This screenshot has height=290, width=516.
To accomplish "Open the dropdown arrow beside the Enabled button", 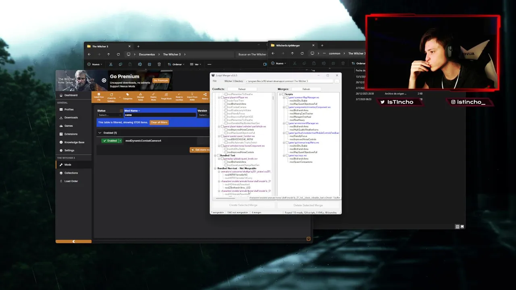I will [x=120, y=141].
